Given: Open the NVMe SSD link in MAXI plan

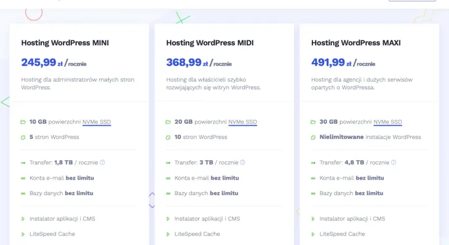Looking at the screenshot, I should click(388, 122).
